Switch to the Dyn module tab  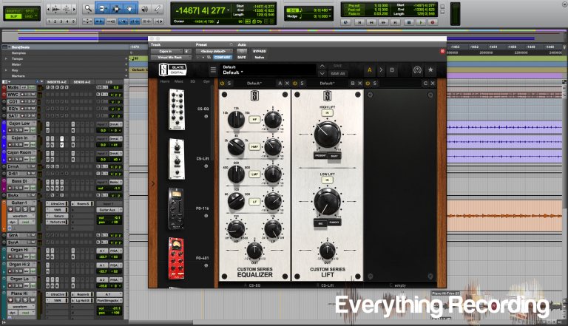coord(206,81)
